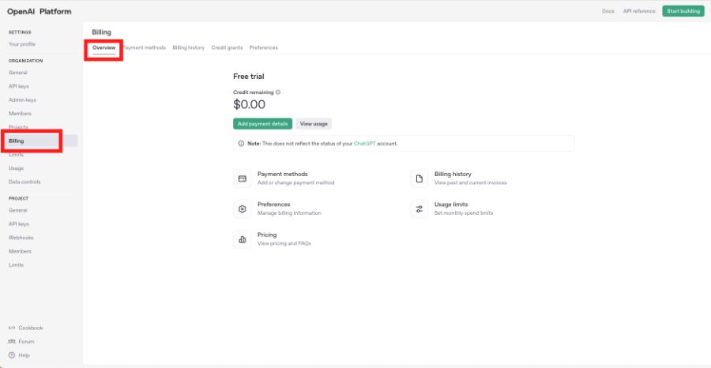The width and height of the screenshot is (711, 368).
Task: Select Members under Project
Action: pos(20,251)
